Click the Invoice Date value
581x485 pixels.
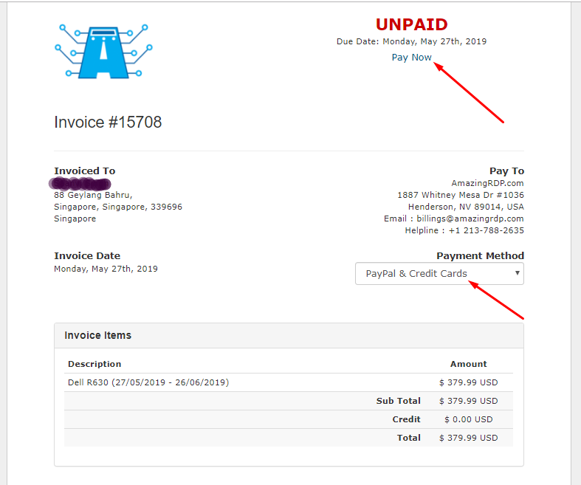coord(106,269)
